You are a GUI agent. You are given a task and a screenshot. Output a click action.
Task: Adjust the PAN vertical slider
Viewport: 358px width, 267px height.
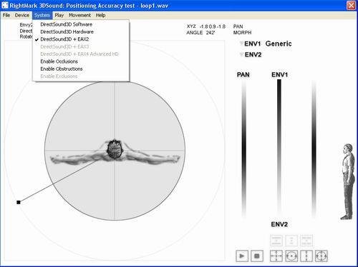coord(243,148)
